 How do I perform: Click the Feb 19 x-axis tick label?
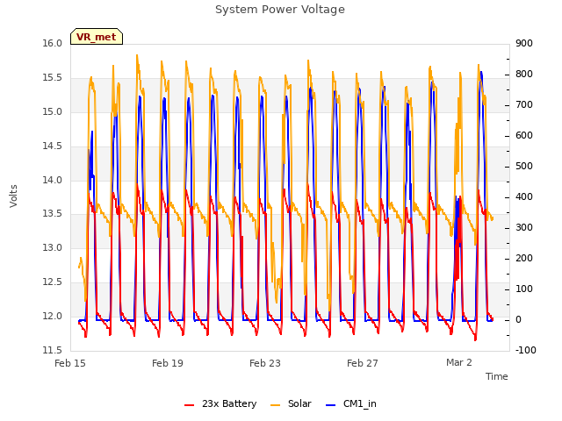[x=168, y=363]
